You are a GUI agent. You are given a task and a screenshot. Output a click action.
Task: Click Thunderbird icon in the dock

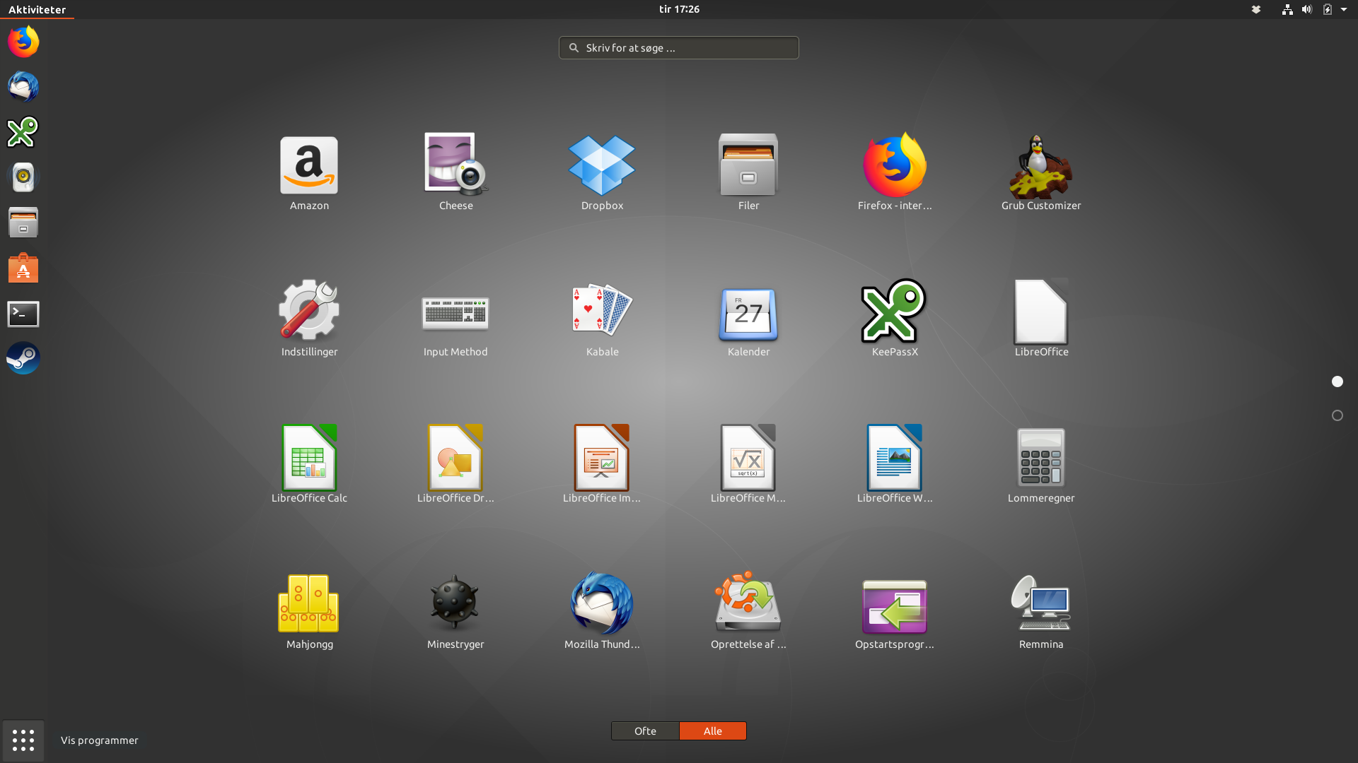tap(23, 87)
